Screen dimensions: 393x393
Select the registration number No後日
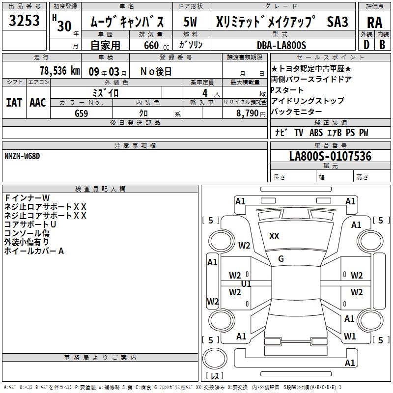tap(156, 72)
